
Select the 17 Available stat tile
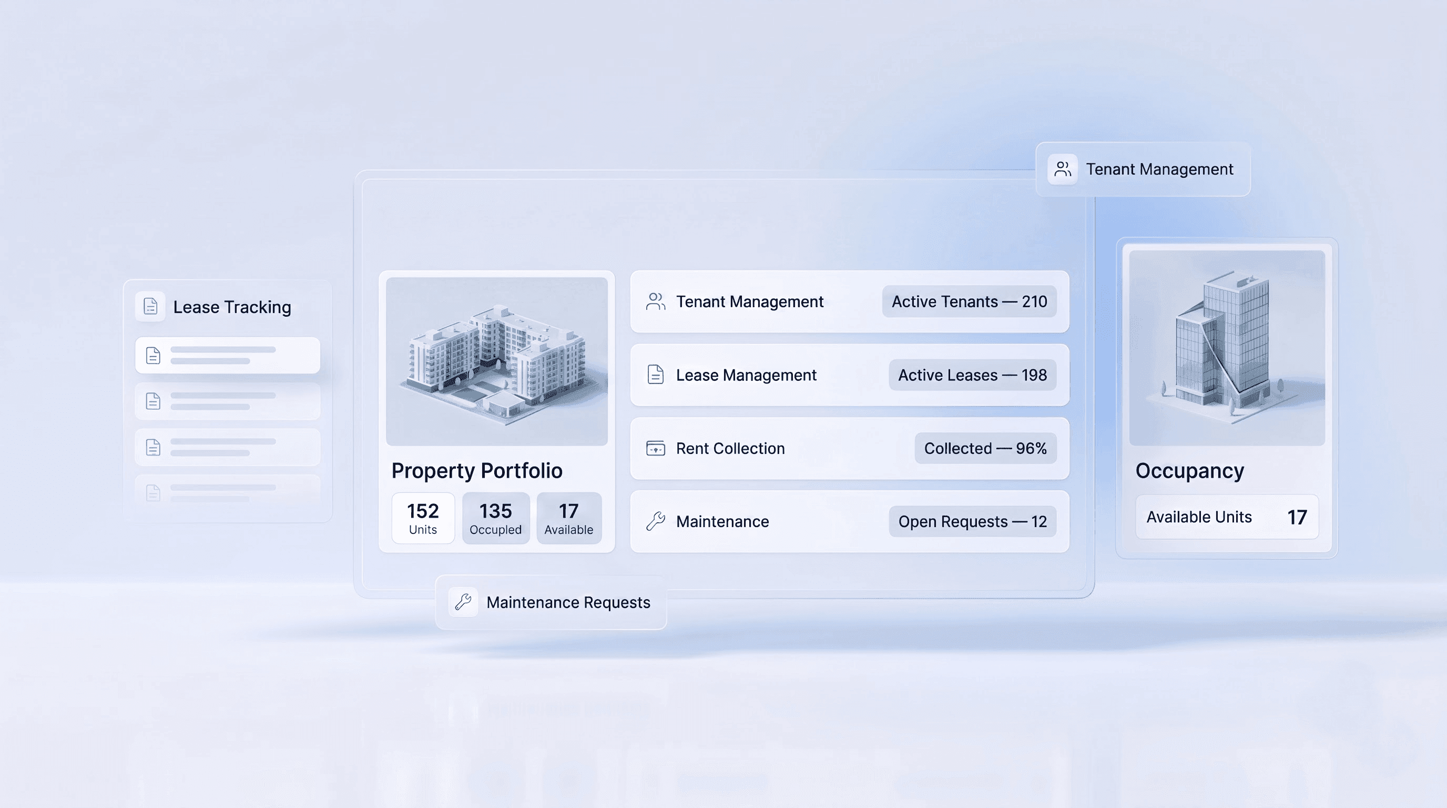click(569, 518)
